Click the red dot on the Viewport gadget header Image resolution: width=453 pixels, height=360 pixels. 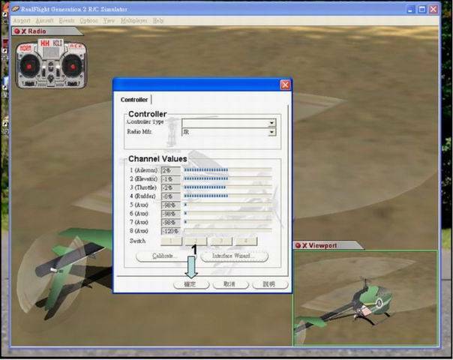(x=298, y=245)
